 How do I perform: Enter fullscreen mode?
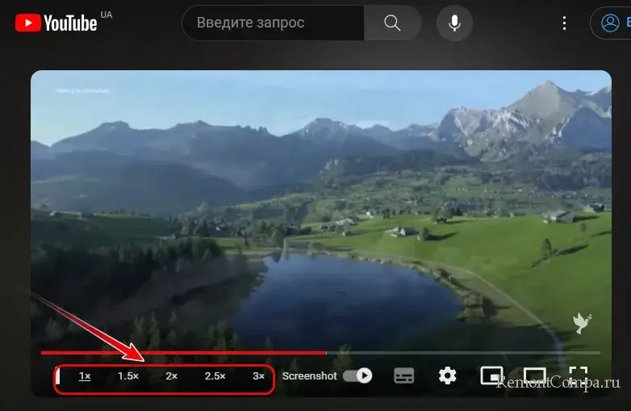tap(578, 375)
